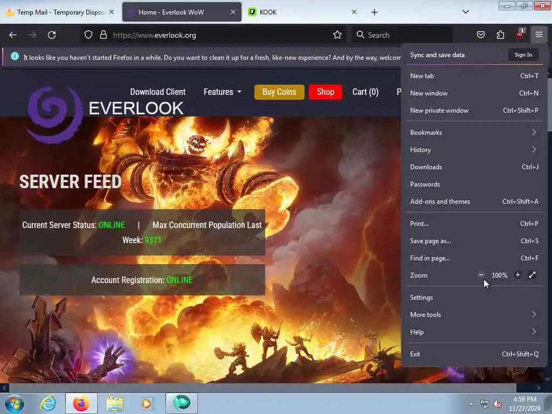This screenshot has height=414, width=552.
Task: Open Passwords from the menu
Action: coord(474,184)
